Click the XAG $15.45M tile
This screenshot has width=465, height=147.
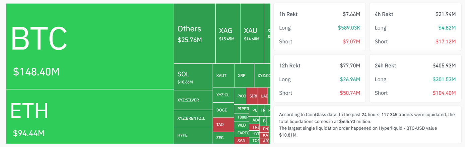pyautogui.click(x=227, y=33)
